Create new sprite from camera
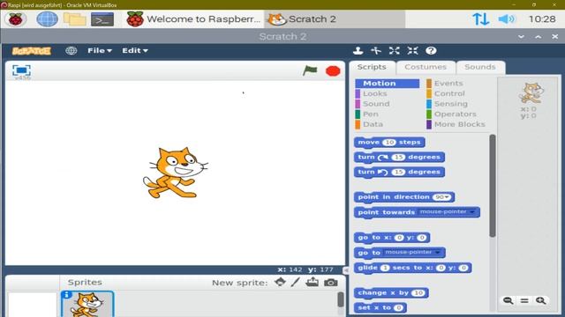The image size is (565, 317). (331, 283)
